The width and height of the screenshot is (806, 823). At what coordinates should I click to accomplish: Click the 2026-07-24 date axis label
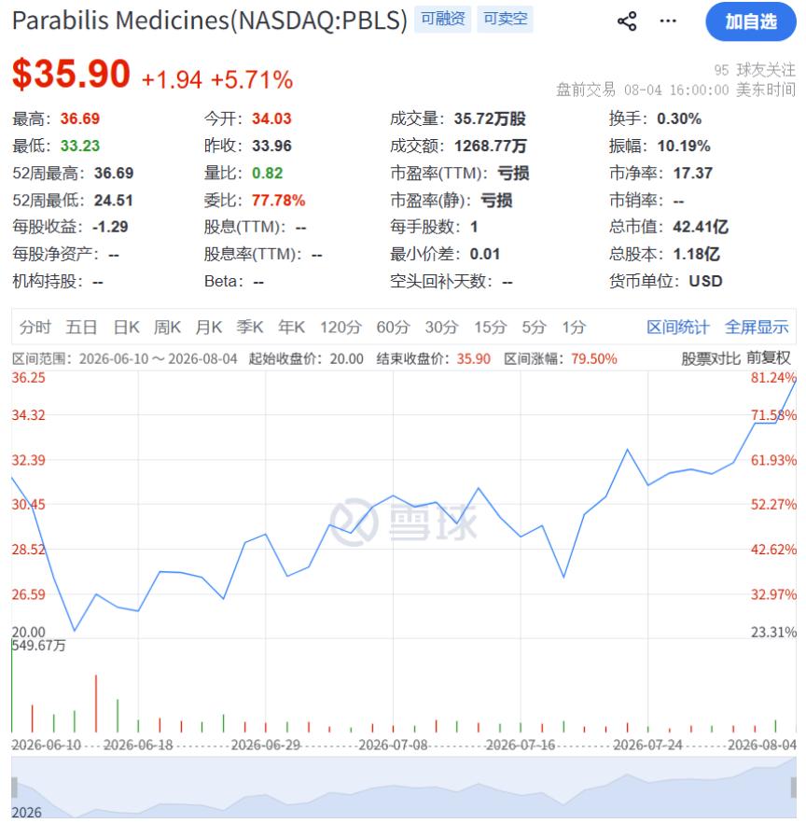647,745
